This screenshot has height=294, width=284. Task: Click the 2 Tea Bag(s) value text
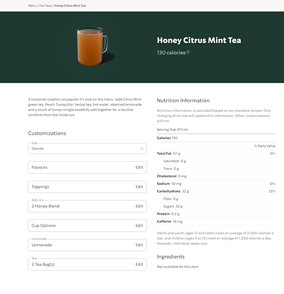[43, 265]
